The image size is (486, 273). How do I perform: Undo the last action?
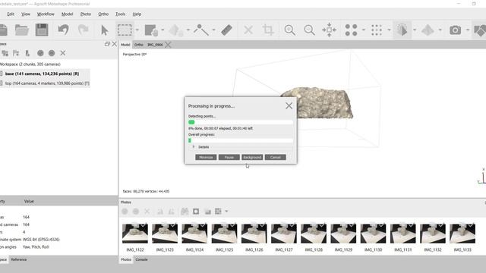tap(63, 30)
